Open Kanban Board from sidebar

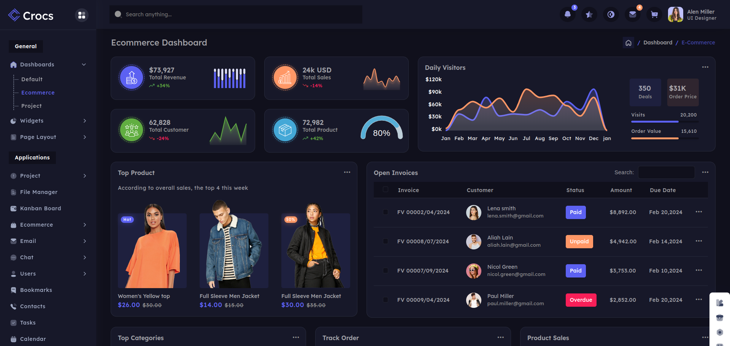click(40, 208)
